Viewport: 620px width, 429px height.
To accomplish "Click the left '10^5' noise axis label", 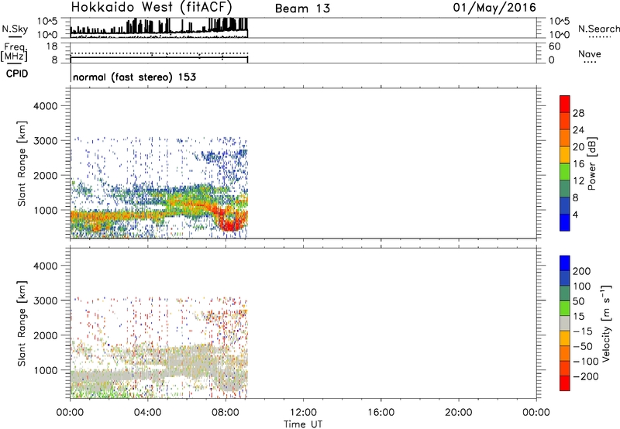I will click(47, 22).
